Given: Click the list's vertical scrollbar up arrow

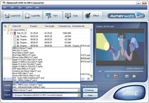Looking at the screenshot, I should tap(91, 30).
